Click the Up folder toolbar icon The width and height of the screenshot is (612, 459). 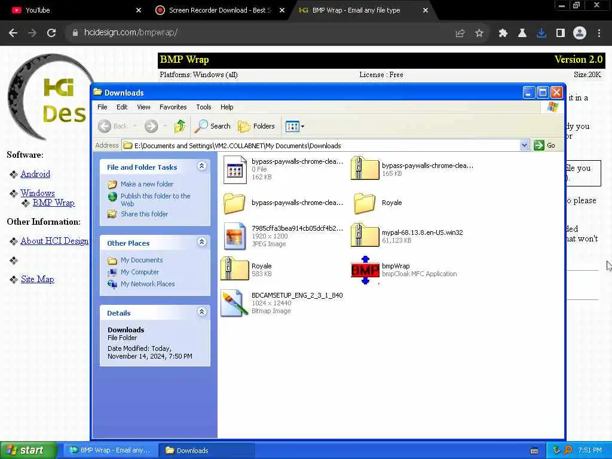pos(180,126)
